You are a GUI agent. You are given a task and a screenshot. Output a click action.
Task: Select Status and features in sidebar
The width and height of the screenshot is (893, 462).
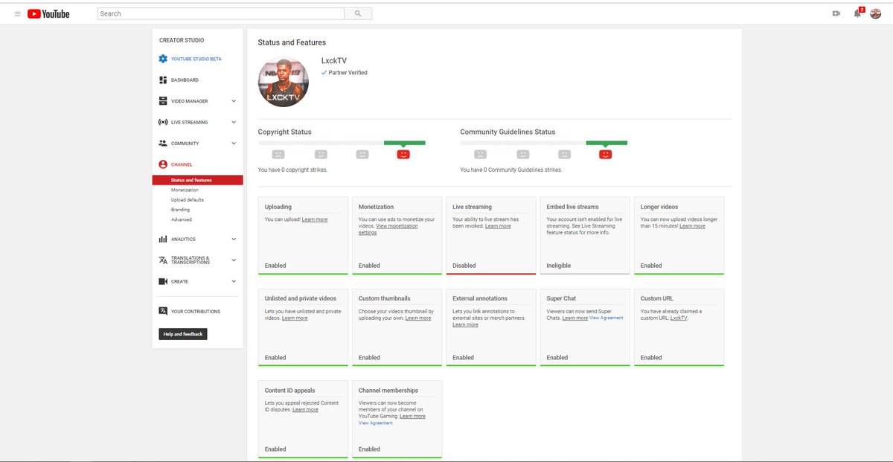pyautogui.click(x=197, y=180)
